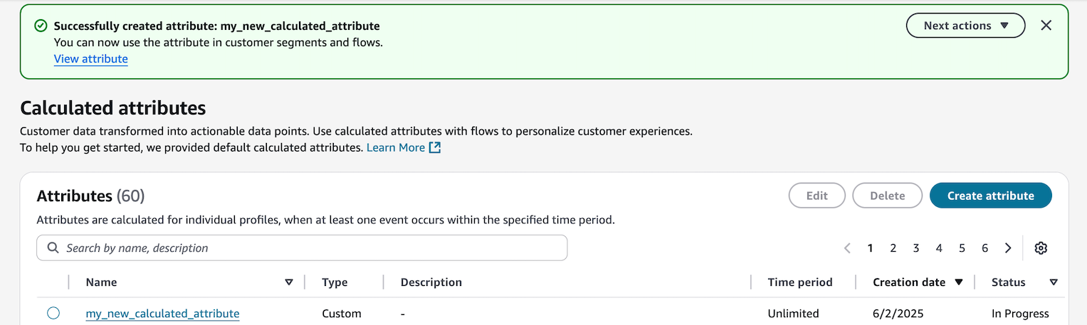Sort table by Name column
The height and width of the screenshot is (325, 1087).
click(x=288, y=282)
